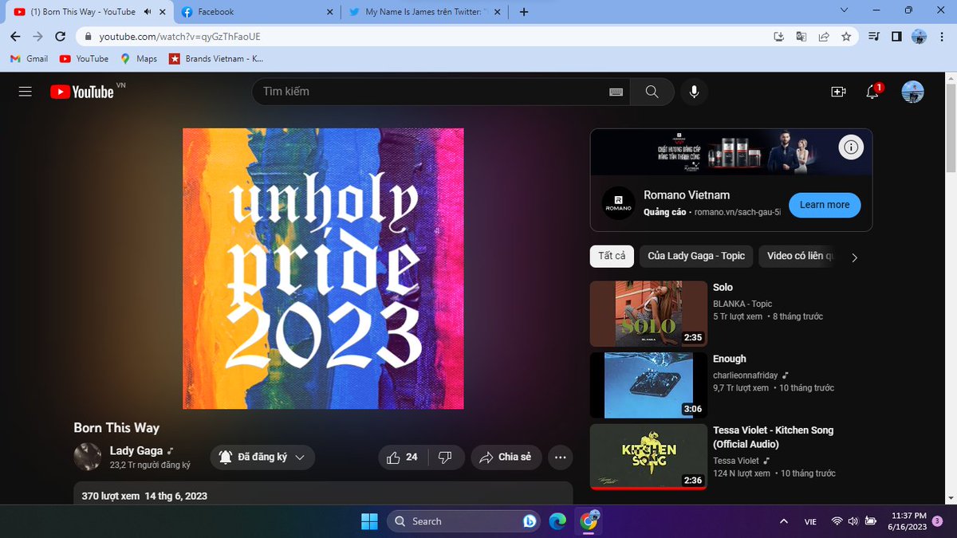Viewport: 957px width, 538px height.
Task: Open Chrome three-dot menu
Action: (942, 37)
